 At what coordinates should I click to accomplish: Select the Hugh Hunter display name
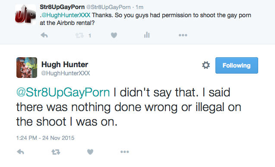(x=65, y=65)
